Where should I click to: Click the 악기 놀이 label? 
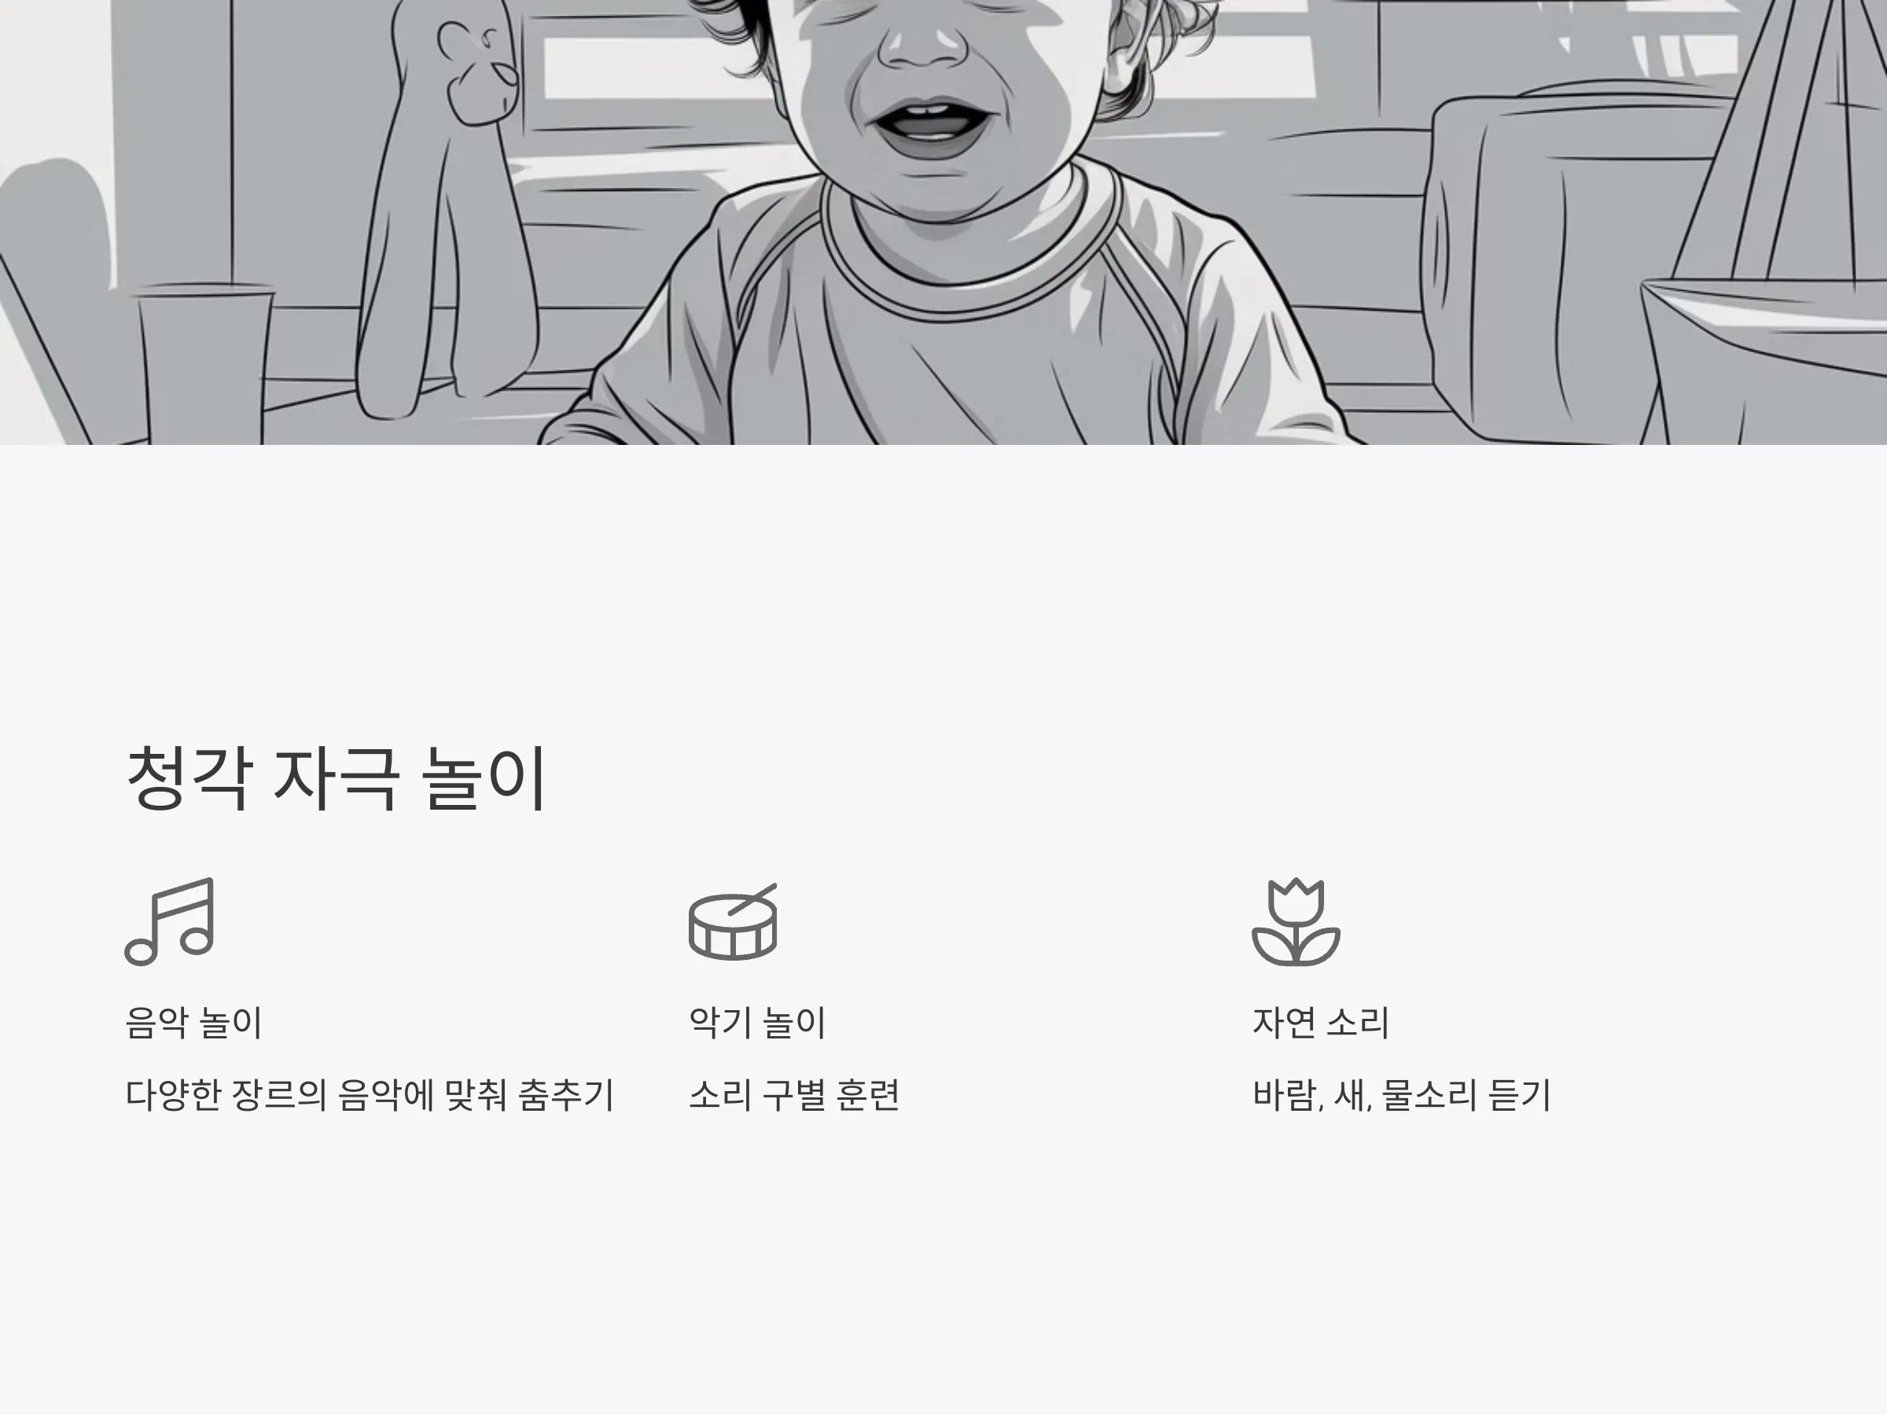coord(757,1023)
